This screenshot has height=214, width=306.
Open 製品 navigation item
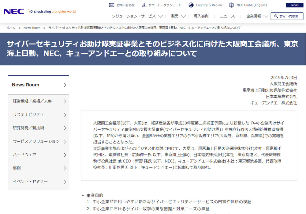click(x=175, y=16)
